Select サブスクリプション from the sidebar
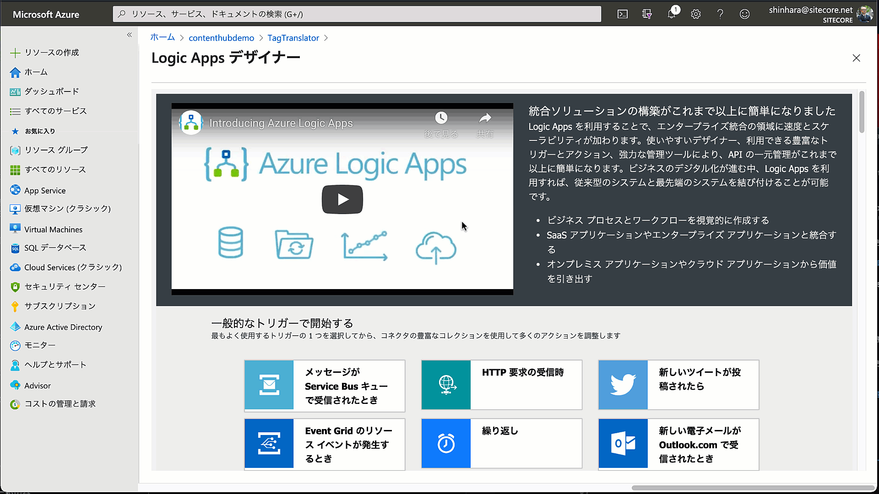Image resolution: width=879 pixels, height=494 pixels. point(60,306)
